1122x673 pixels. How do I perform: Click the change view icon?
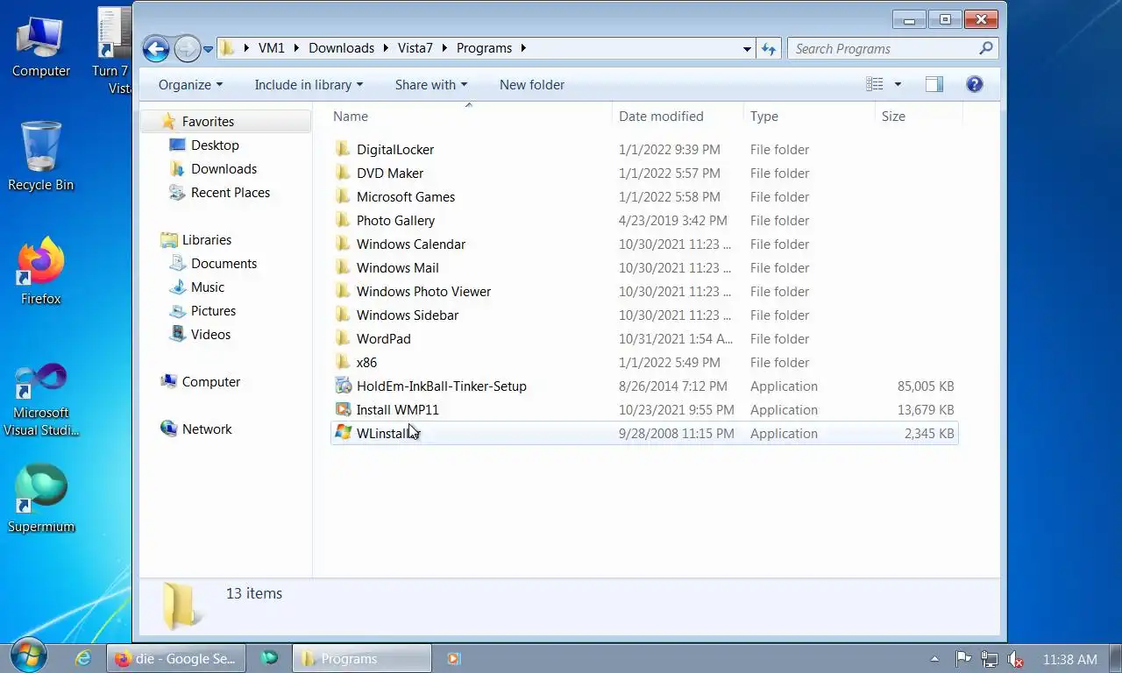(x=875, y=84)
